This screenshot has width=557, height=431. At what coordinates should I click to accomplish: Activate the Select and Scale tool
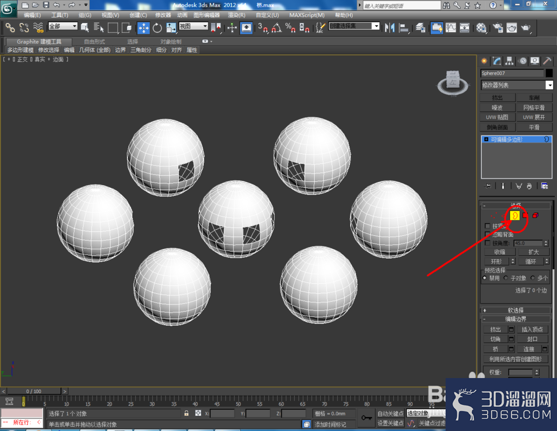pos(171,28)
